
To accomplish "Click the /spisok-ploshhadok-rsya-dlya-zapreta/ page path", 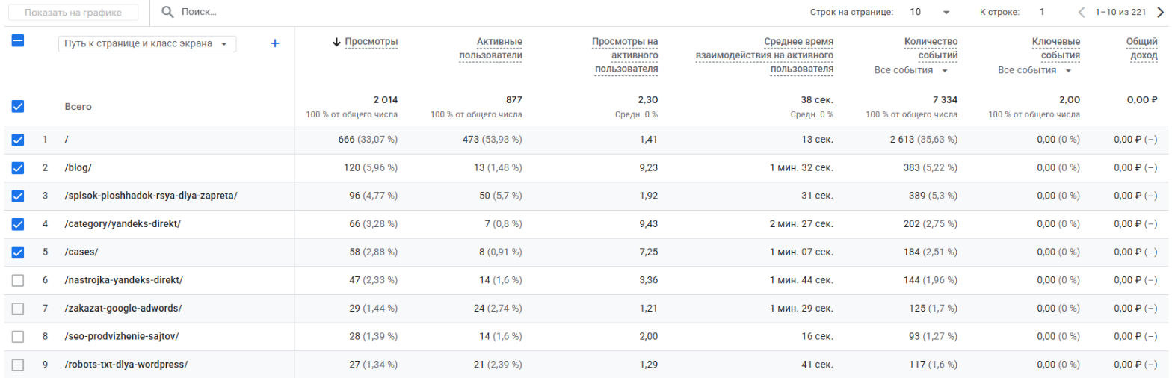I will click(151, 196).
